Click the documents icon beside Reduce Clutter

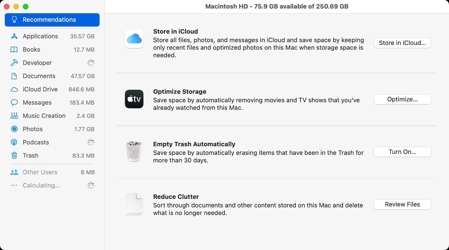click(x=134, y=204)
